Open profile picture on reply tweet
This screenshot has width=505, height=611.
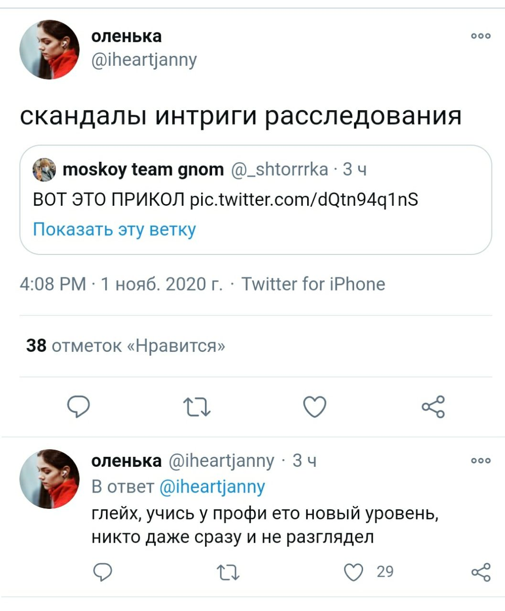point(49,479)
